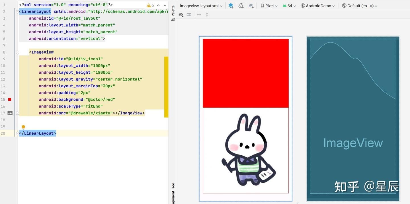
Task: Click the drawable preview gutter icon on line 17
Action: point(10,113)
